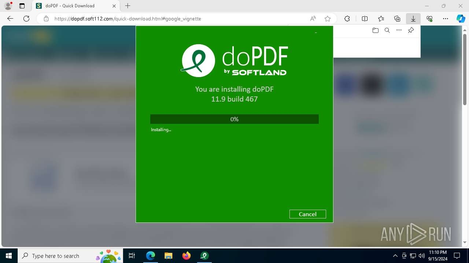The width and height of the screenshot is (469, 263).
Task: Open File Explorer from taskbar
Action: point(168,256)
